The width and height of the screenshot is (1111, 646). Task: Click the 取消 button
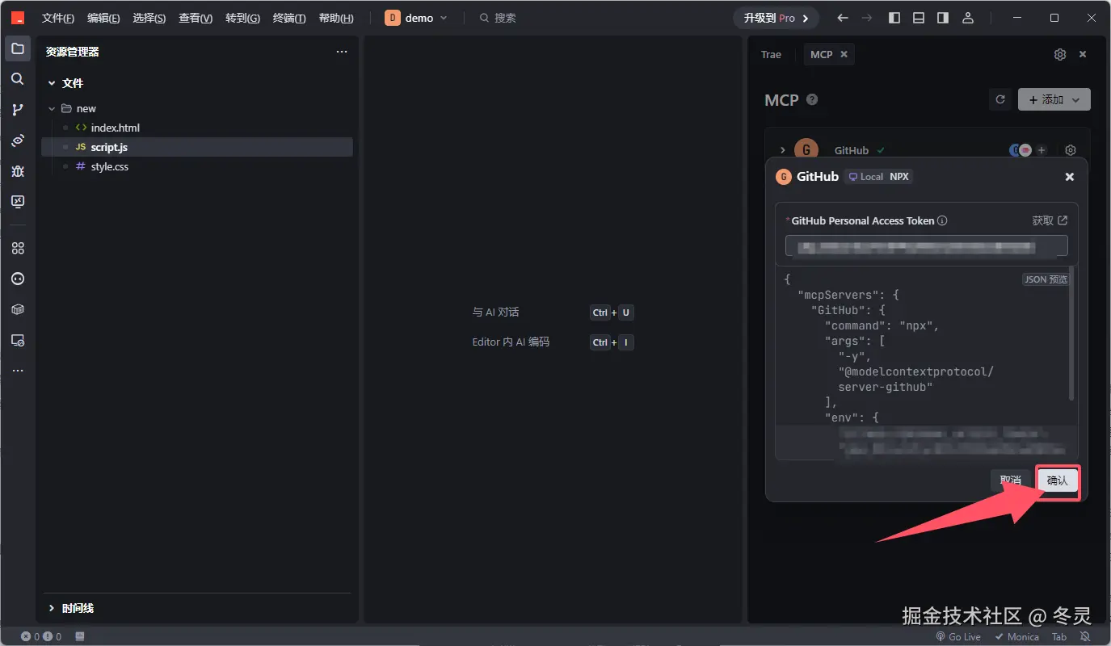coord(1011,480)
